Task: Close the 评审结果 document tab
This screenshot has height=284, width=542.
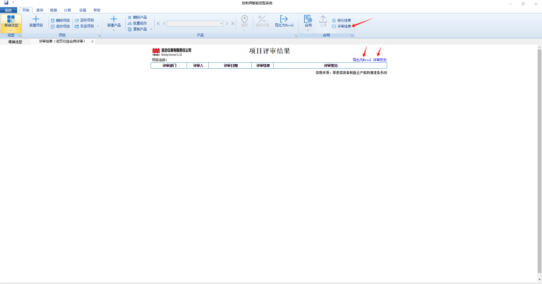Action: [92, 41]
